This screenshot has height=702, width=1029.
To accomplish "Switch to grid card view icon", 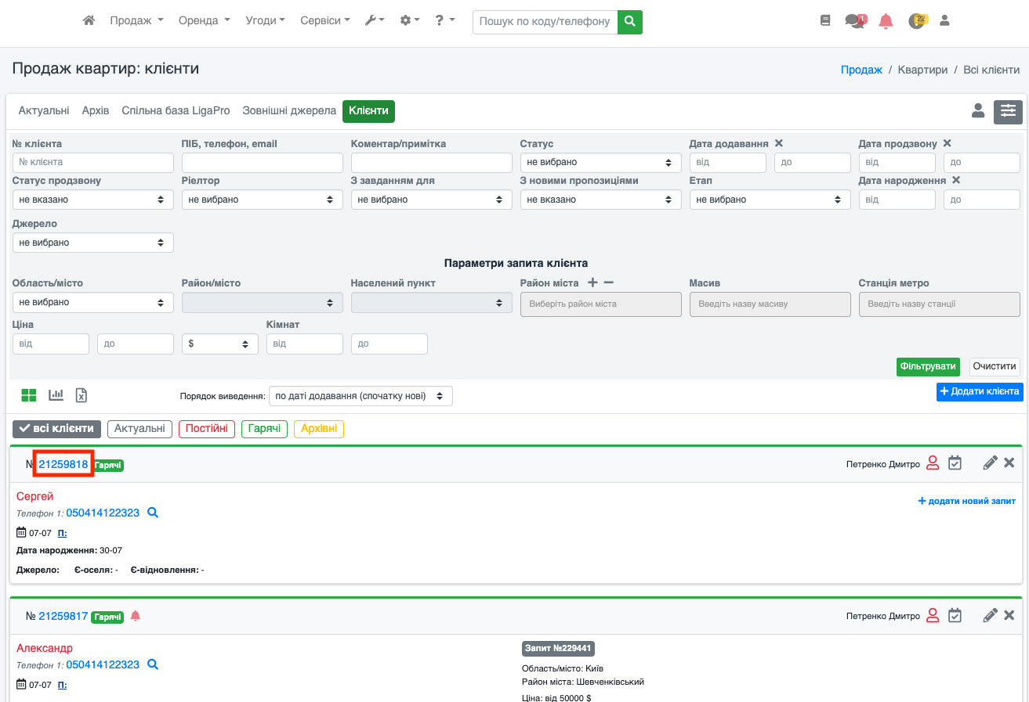I will point(29,395).
